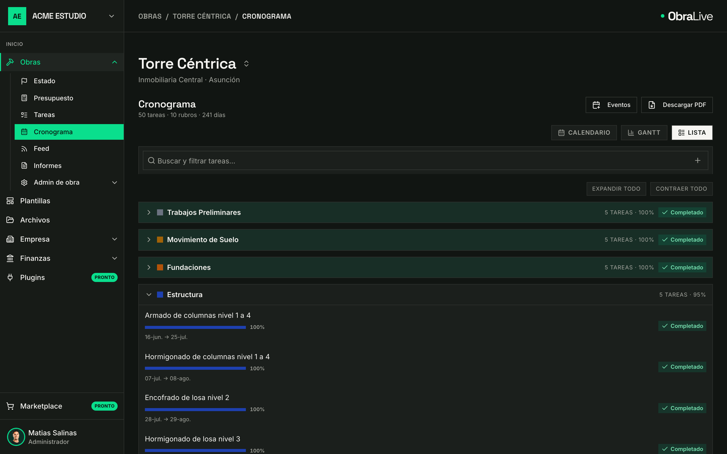This screenshot has height=454, width=727.
Task: Click Matias Salinas profile avatar
Action: coord(16,437)
